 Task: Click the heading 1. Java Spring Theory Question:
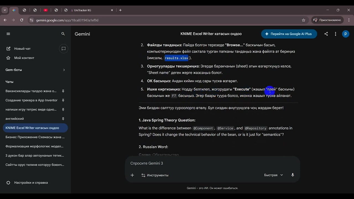tap(167, 120)
